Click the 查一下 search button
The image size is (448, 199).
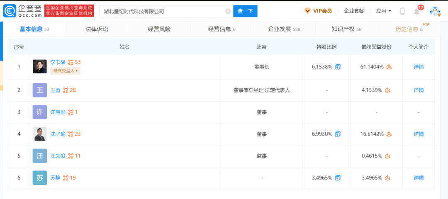tap(246, 11)
